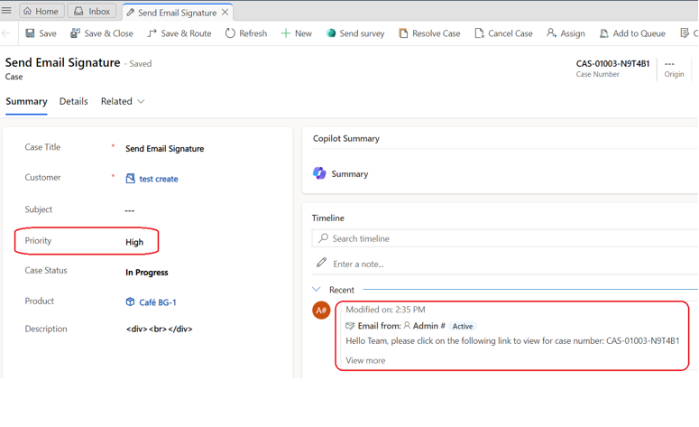
Task: Click Resolve Case command
Action: 428,33
